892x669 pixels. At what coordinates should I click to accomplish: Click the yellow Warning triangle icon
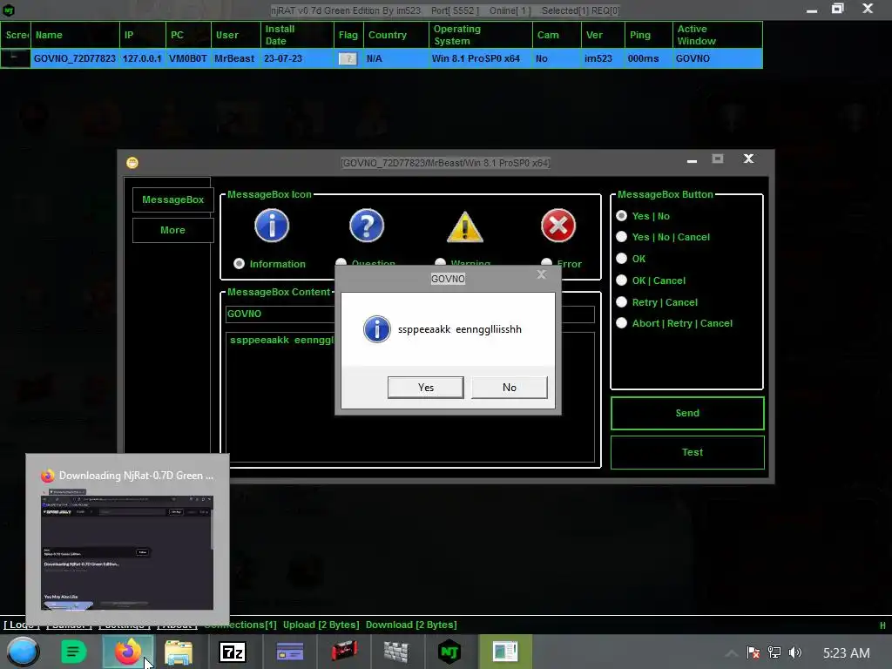pos(465,226)
